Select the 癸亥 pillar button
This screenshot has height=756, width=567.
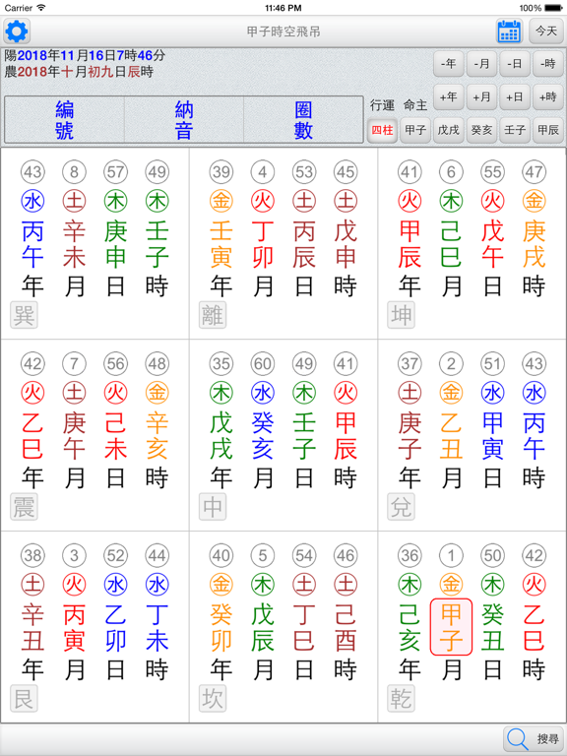(481, 130)
